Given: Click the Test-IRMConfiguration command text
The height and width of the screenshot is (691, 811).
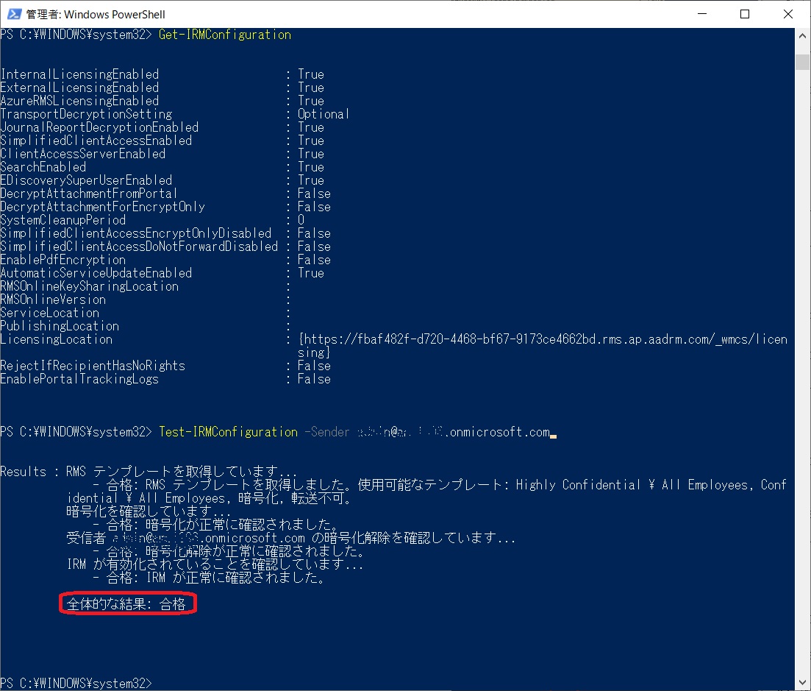Looking at the screenshot, I should [228, 432].
